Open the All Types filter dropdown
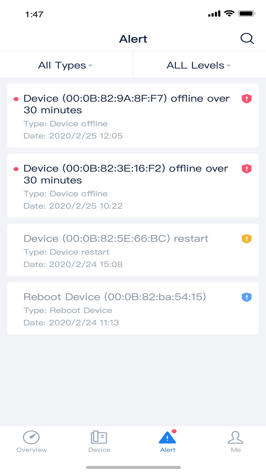266x474 pixels. coord(65,65)
